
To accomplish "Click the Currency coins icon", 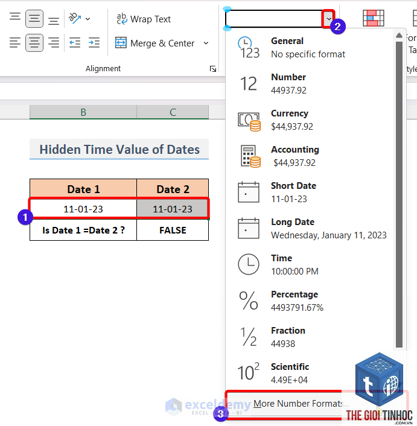I will (249, 121).
